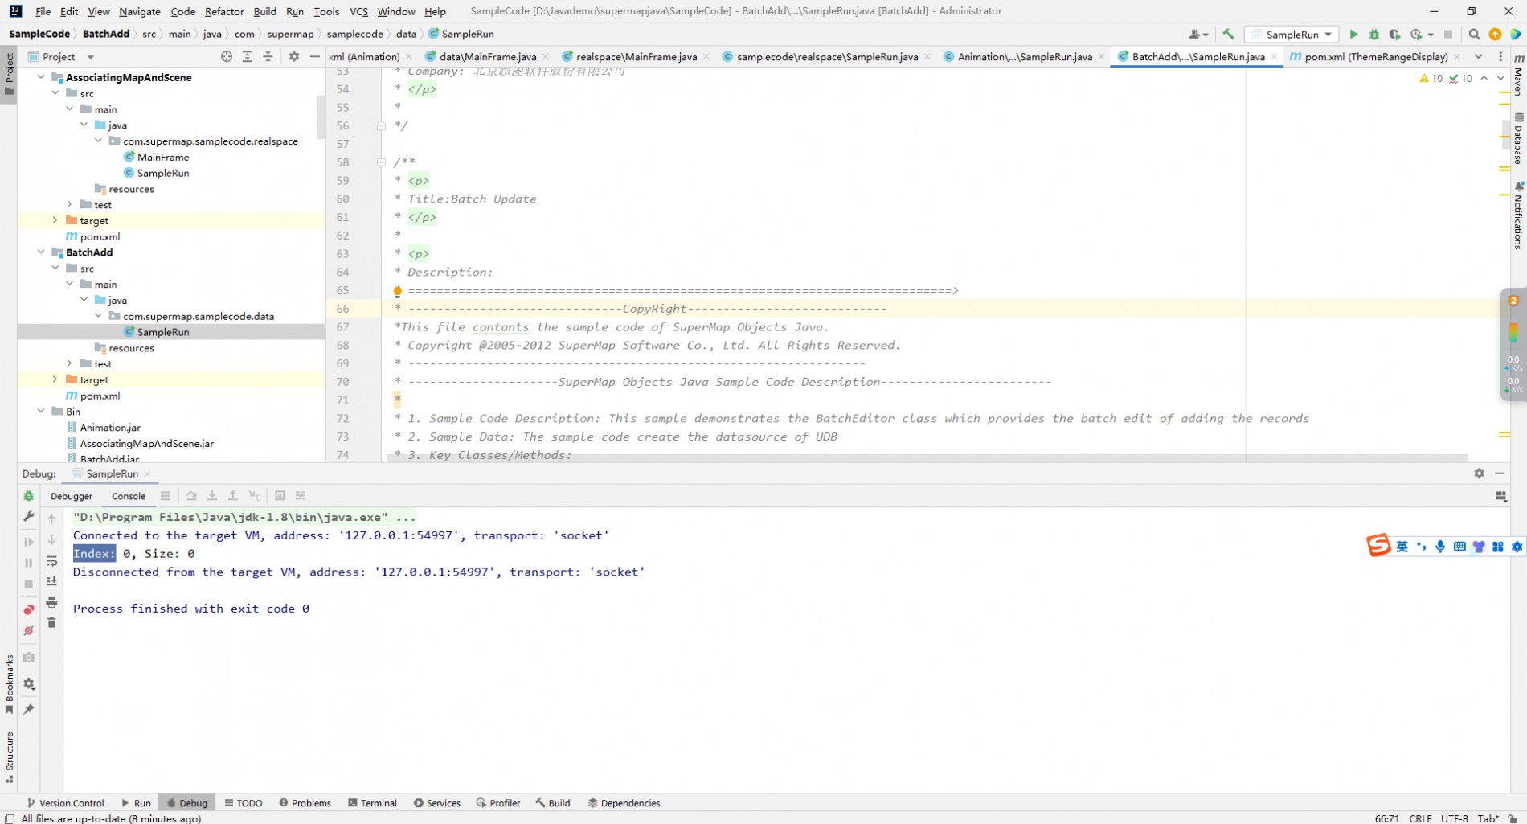Click Evaluate Expression calculator icon
Viewport: 1527px width, 824px height.
point(280,496)
